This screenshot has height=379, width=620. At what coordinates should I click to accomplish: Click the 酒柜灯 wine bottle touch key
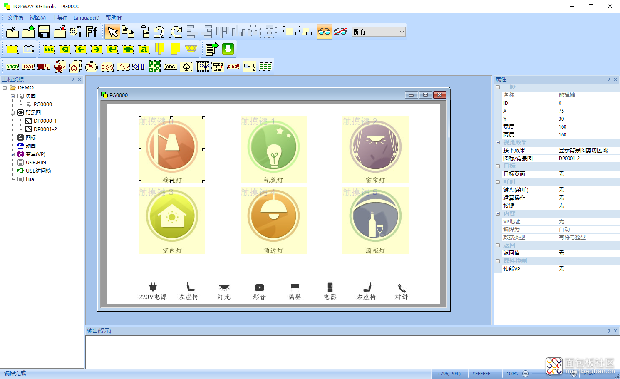[x=376, y=220]
